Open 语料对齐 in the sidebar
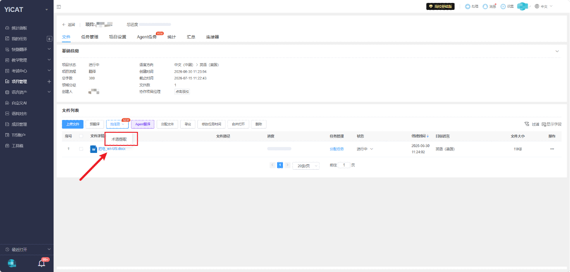This screenshot has width=570, height=272. pos(19,113)
